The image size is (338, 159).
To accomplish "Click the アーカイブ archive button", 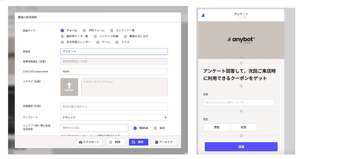I will [164, 142].
